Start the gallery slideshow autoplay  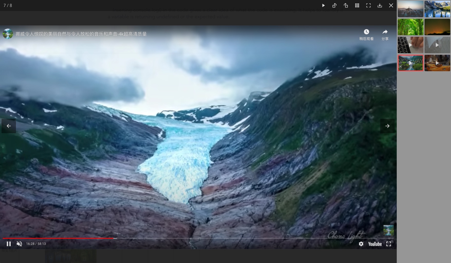pyautogui.click(x=323, y=5)
